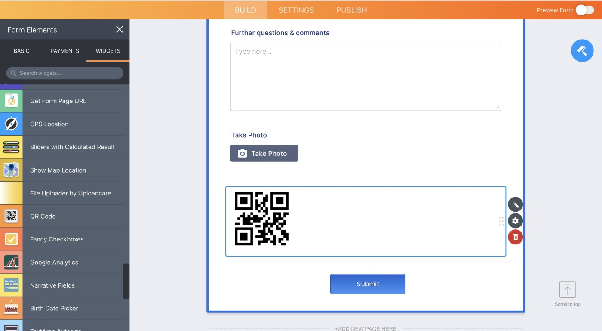Close the Form Elements panel
This screenshot has width=602, height=331.
[x=120, y=29]
